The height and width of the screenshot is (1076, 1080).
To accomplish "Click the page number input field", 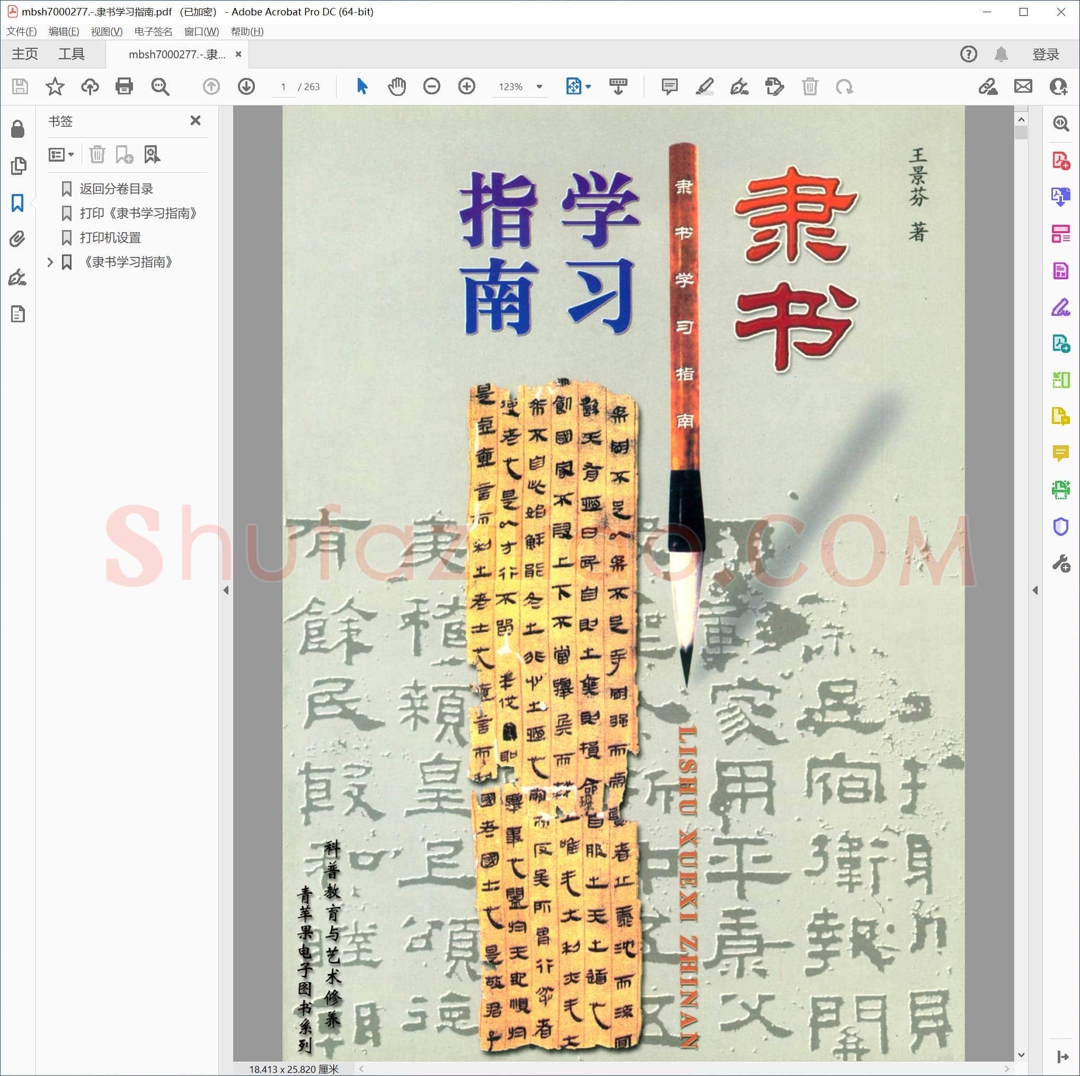I will point(284,87).
